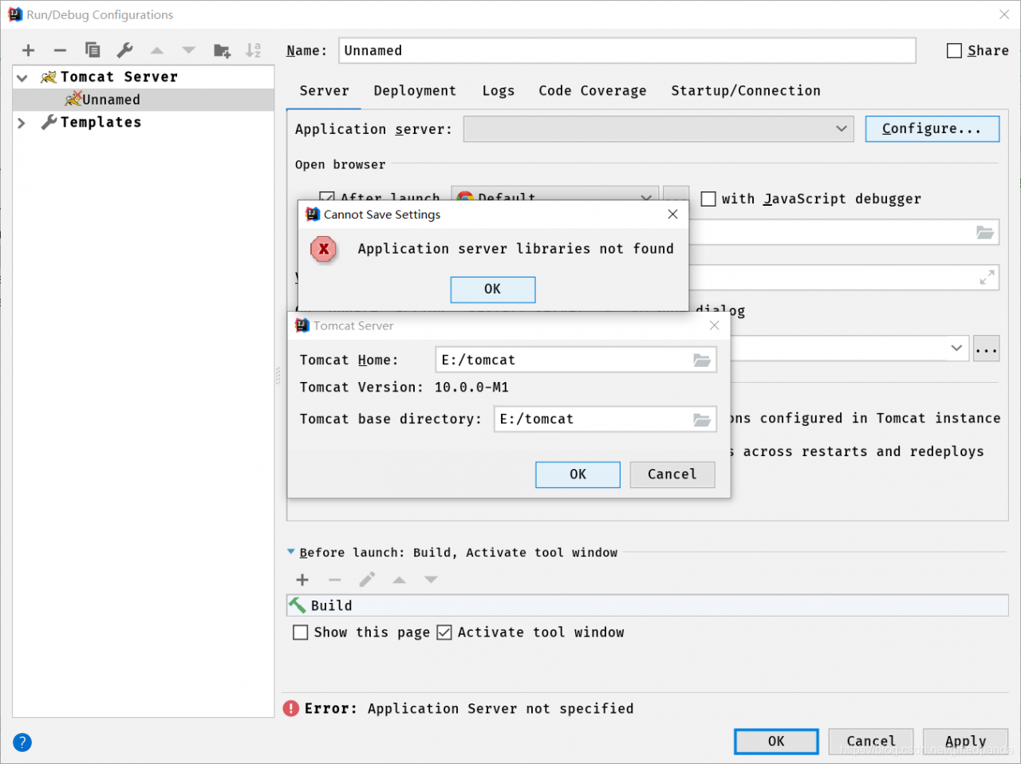Close the Tomcat Server dialog
This screenshot has width=1021, height=764.
[714, 325]
